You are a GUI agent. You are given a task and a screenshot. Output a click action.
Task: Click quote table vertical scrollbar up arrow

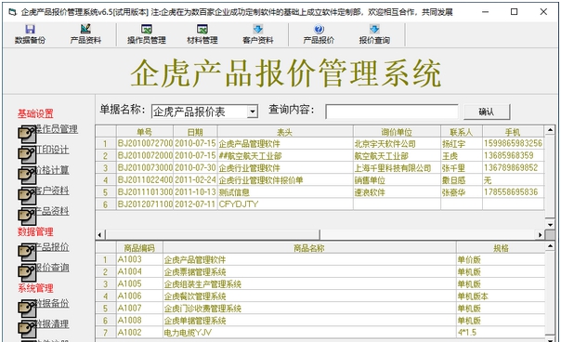[x=550, y=129]
